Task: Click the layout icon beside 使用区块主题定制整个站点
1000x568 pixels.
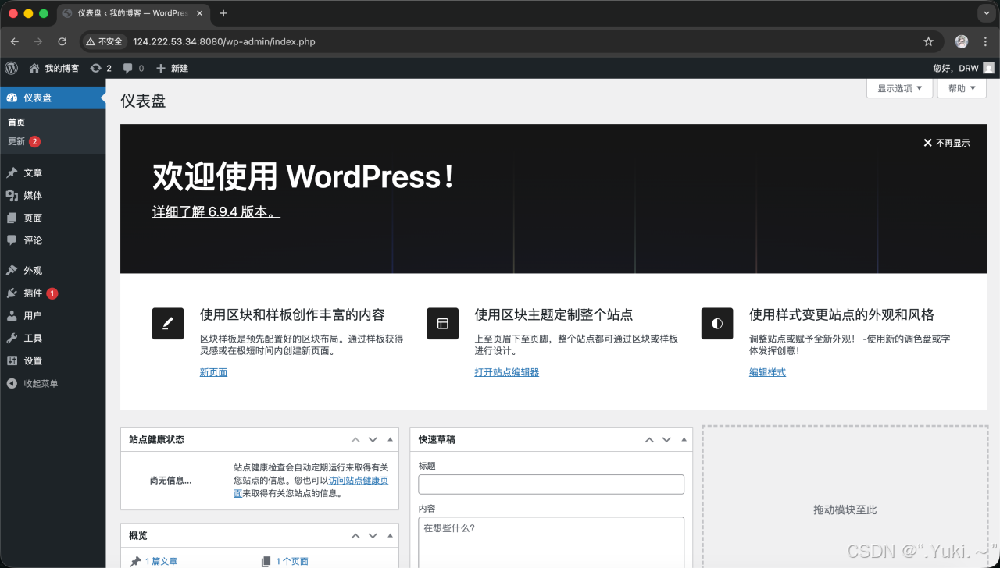Action: [x=443, y=324]
